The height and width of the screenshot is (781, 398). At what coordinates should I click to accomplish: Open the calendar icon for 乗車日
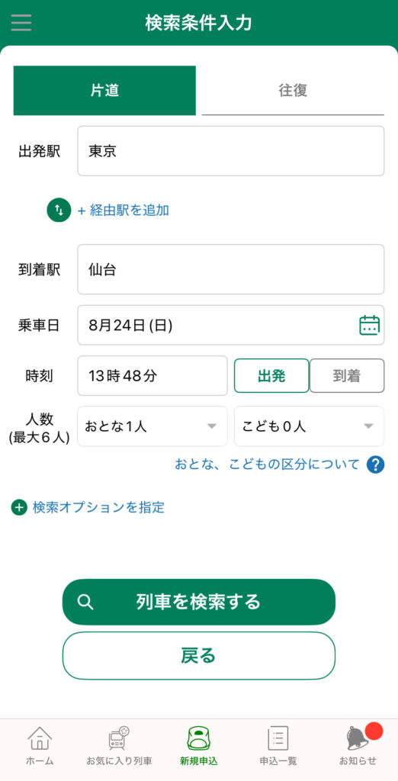click(x=370, y=325)
